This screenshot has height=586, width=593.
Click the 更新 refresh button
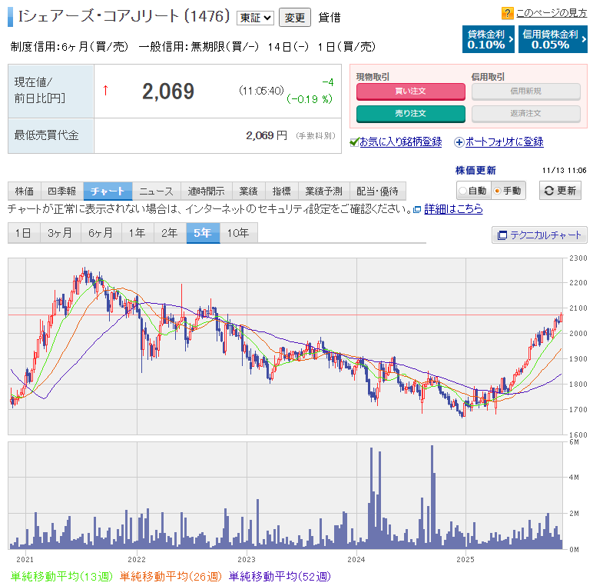(560, 191)
